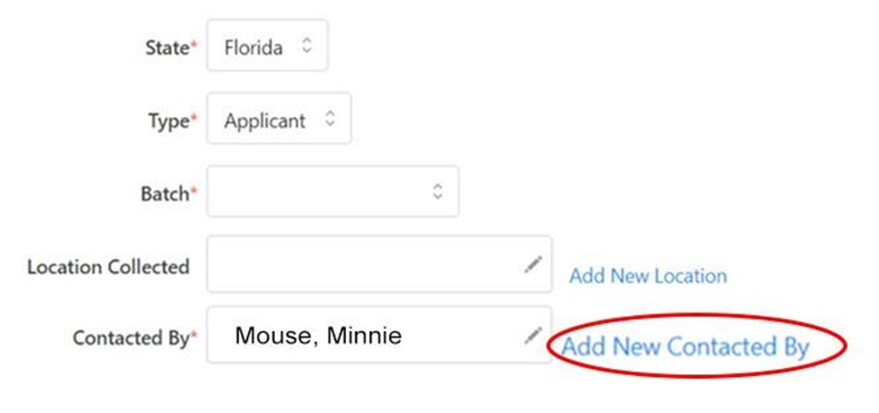Click the Batch field label
The image size is (879, 413).
click(163, 193)
